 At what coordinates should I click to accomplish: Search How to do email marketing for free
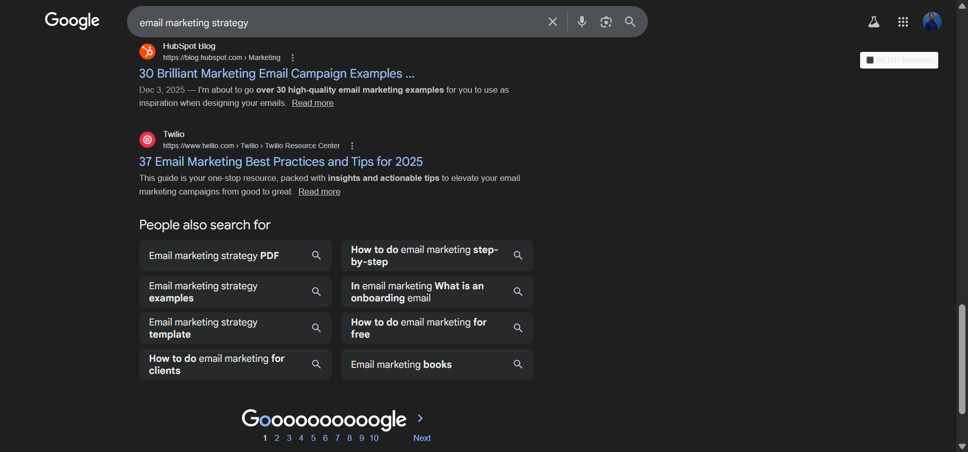coord(437,328)
